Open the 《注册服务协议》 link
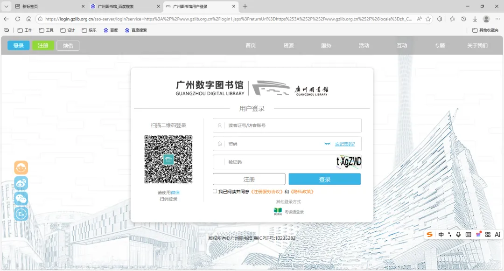Screen dimensions: 504x271 point(266,191)
